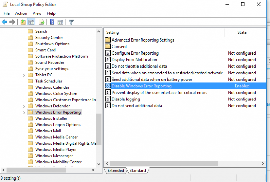Click the Filter funnel icon
The height and width of the screenshot is (182, 270).
point(71,22)
